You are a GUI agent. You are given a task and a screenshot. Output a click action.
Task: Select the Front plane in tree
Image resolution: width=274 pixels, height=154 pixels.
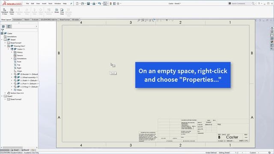pos(19,62)
